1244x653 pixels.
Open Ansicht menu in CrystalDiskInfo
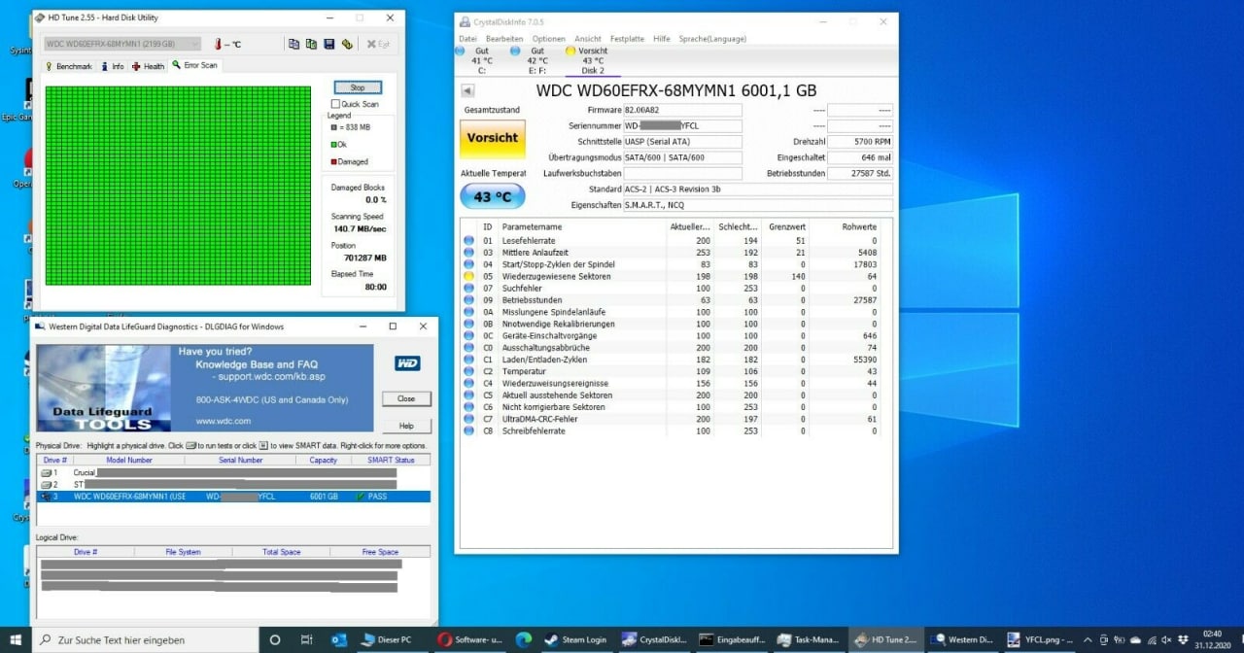(x=588, y=39)
